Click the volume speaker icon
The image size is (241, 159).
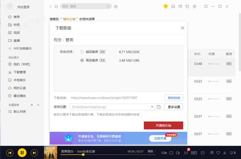[x=178, y=153]
